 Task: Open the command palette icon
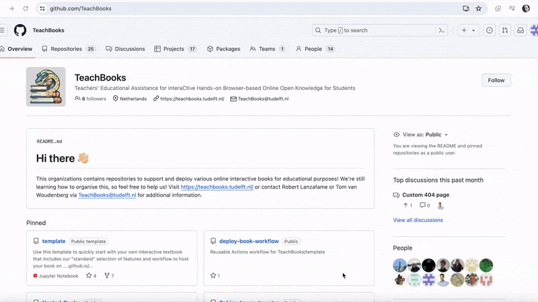442,30
